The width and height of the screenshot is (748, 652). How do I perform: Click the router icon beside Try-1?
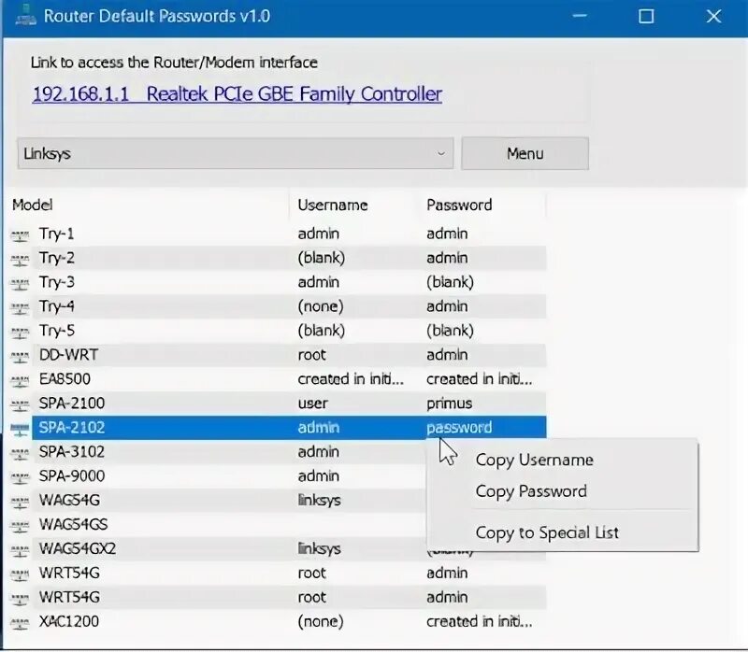20,235
